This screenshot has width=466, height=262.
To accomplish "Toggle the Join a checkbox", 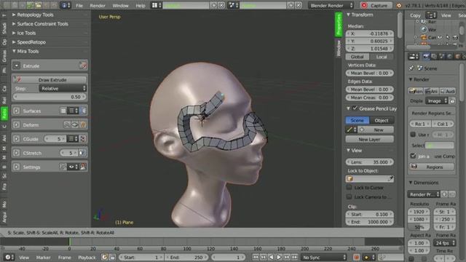I will [x=413, y=156].
